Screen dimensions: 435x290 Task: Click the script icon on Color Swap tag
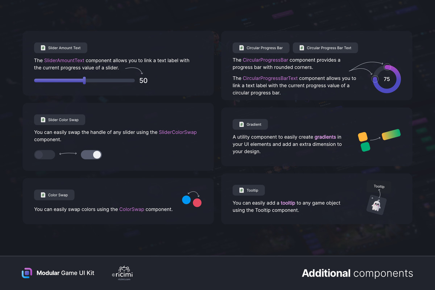click(x=43, y=195)
